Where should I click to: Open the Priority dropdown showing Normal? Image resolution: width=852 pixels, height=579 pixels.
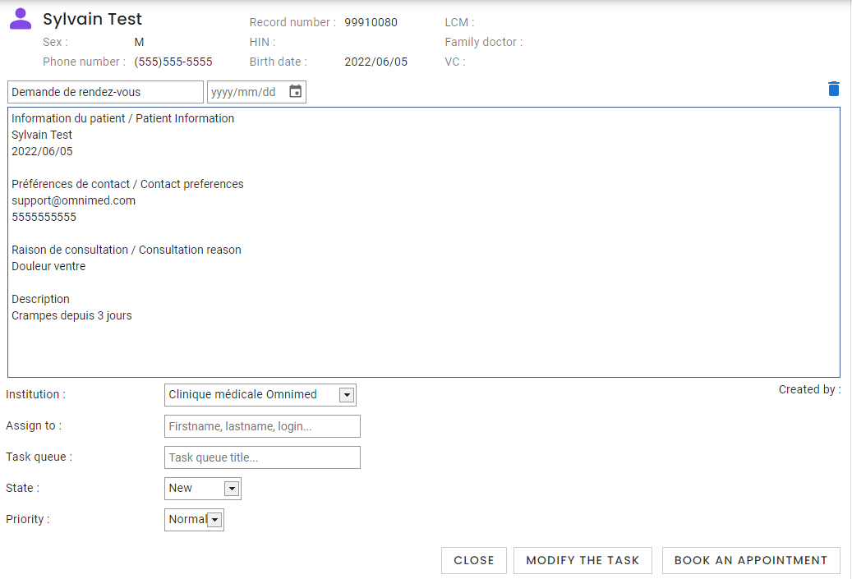214,520
